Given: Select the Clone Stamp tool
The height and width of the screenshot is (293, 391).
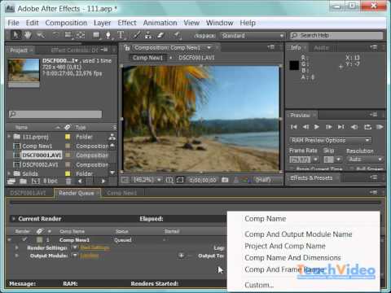Looking at the screenshot, I should (x=148, y=35).
